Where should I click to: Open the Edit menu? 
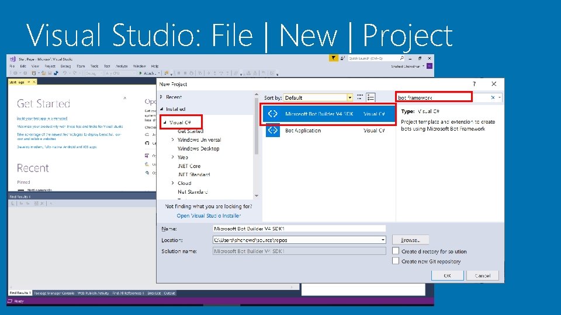23,66
